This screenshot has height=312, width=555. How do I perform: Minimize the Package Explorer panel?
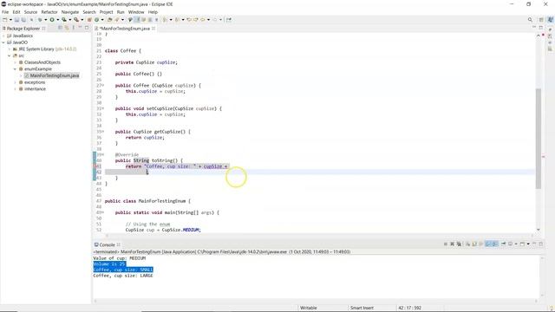coord(80,28)
